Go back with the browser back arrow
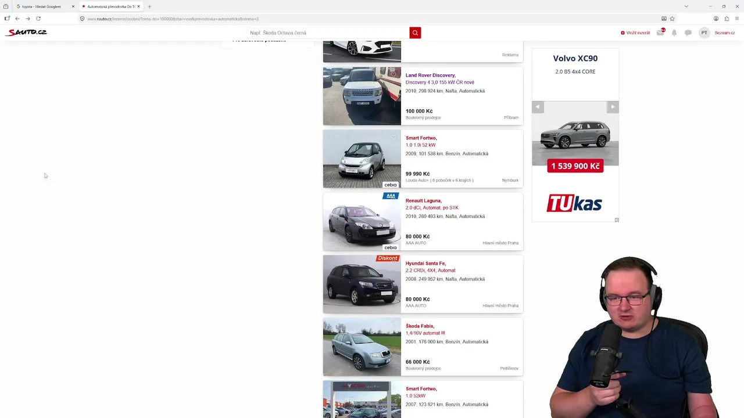744x418 pixels. pyautogui.click(x=17, y=19)
